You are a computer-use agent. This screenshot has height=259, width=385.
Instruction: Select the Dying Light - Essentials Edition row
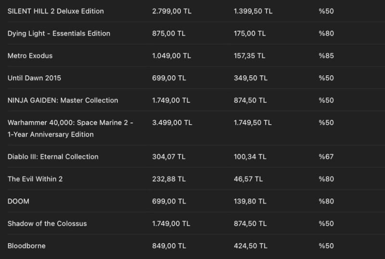pos(59,33)
